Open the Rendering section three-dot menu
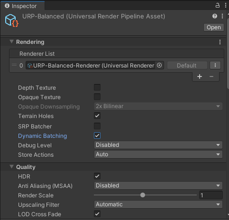This screenshot has width=229, height=220. pos(220,42)
